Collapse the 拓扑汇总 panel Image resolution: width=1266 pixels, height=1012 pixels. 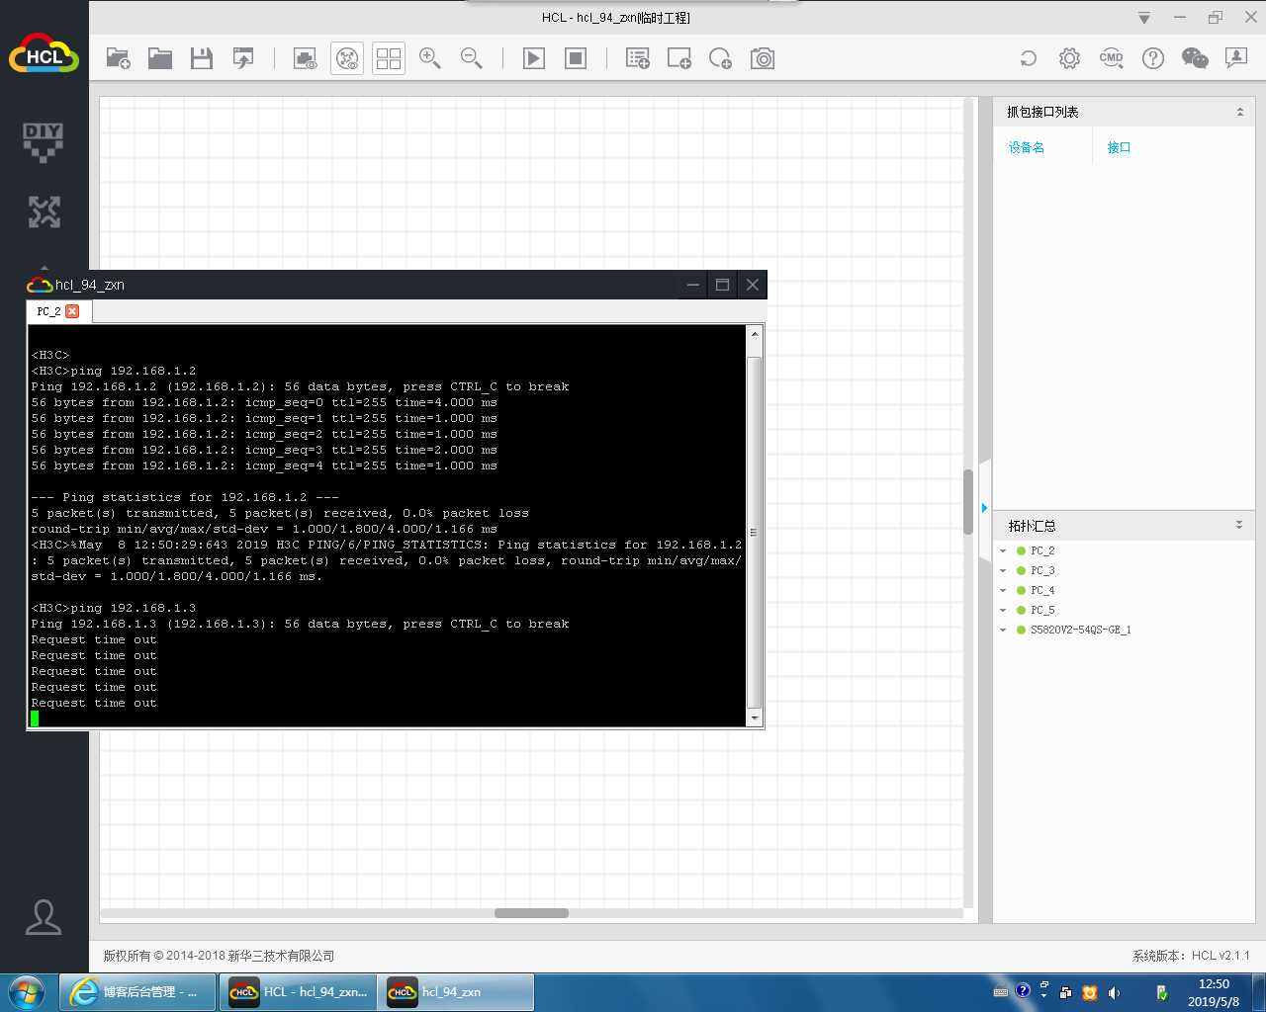1239,525
